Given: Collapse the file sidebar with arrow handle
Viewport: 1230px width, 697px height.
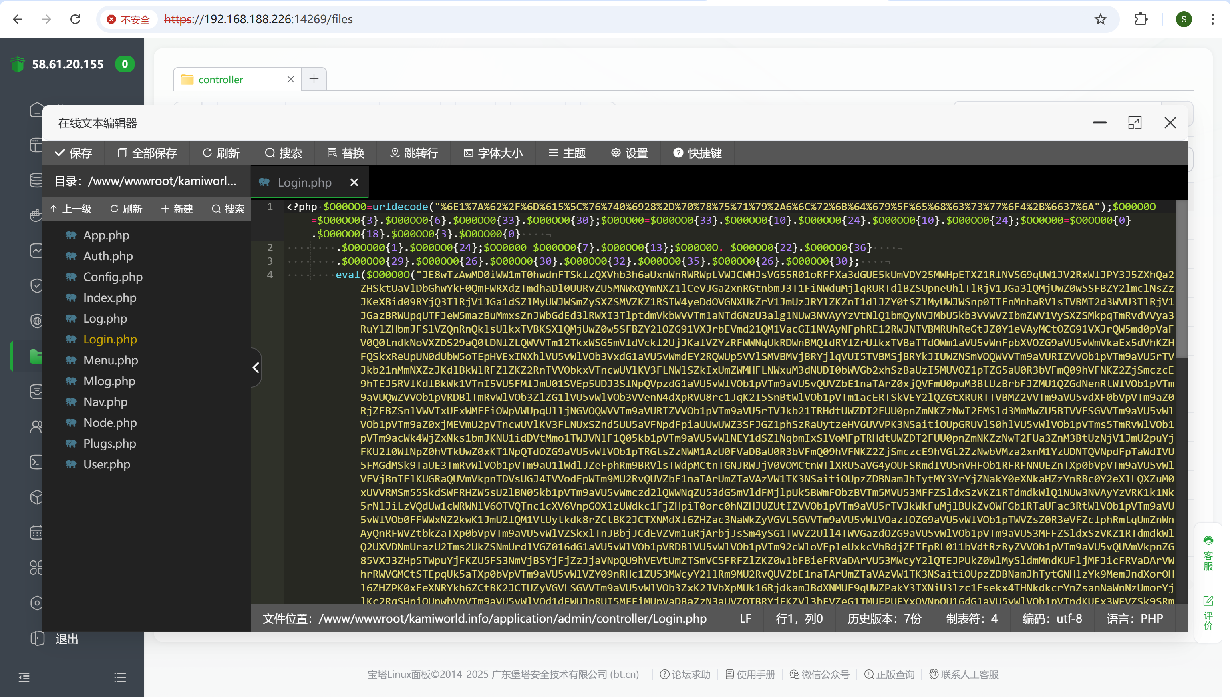Looking at the screenshot, I should [x=256, y=367].
